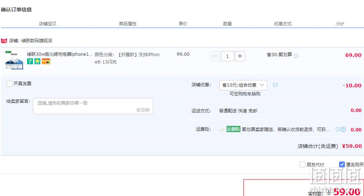Screen dimensions: 364x196
Task: Open the green 7-day return icon
Action: pyautogui.click(x=30, y=61)
